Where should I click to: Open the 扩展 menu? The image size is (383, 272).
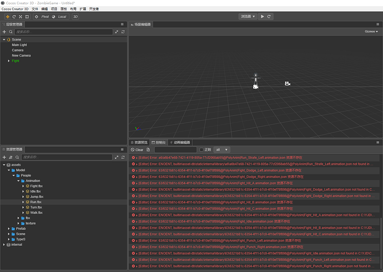coord(83,9)
